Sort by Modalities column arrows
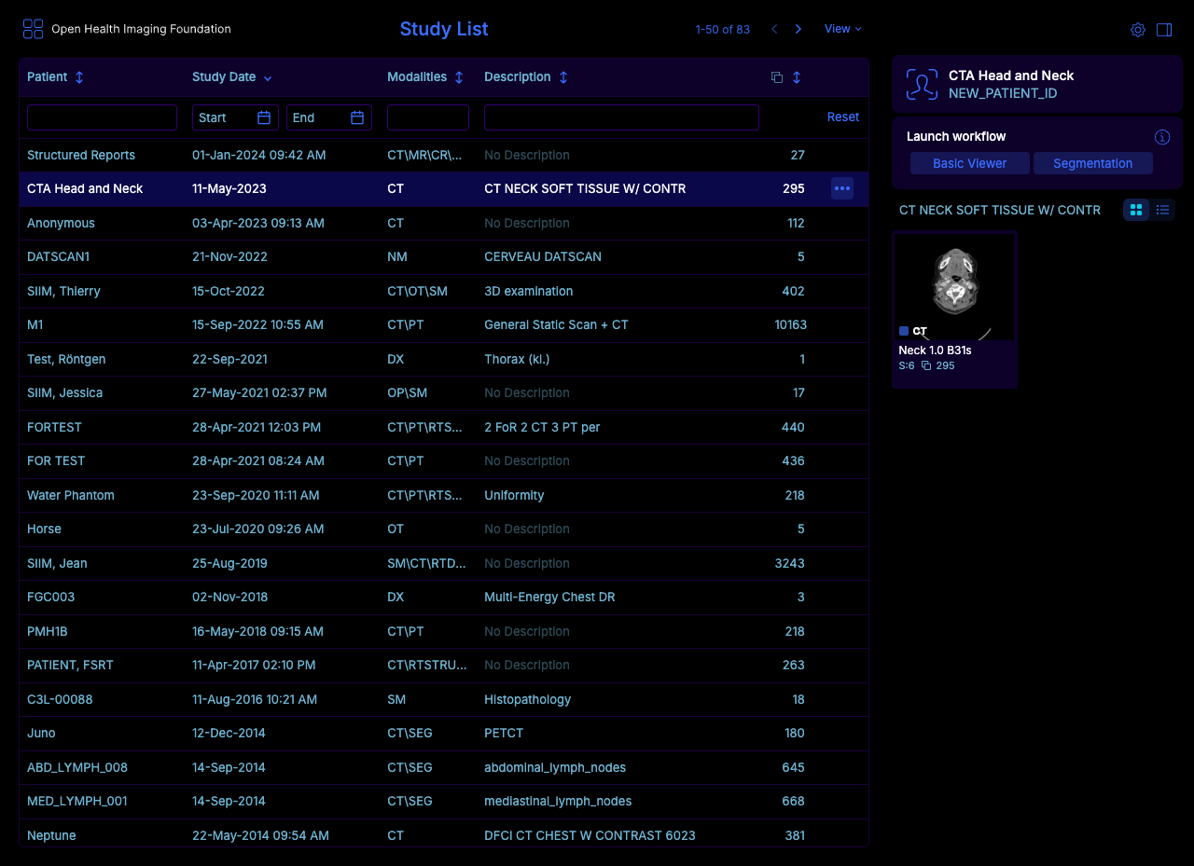Viewport: 1194px width, 866px height. click(x=459, y=77)
